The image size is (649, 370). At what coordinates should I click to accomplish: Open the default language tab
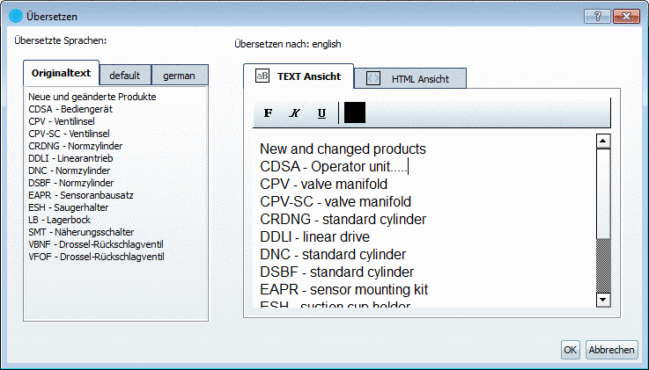125,76
